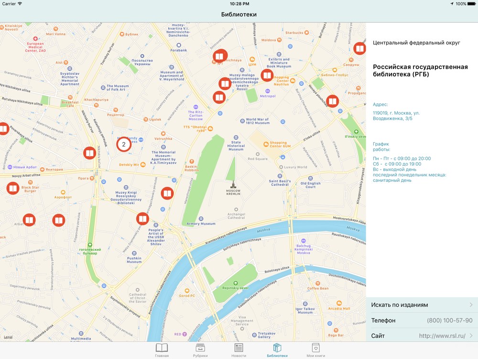Tap library marker near Библио-Глобус

click(333, 101)
